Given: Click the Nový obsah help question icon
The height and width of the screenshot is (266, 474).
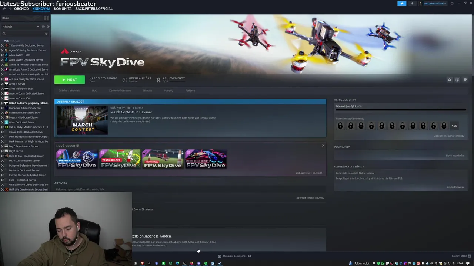Looking at the screenshot, I should [x=77, y=146].
